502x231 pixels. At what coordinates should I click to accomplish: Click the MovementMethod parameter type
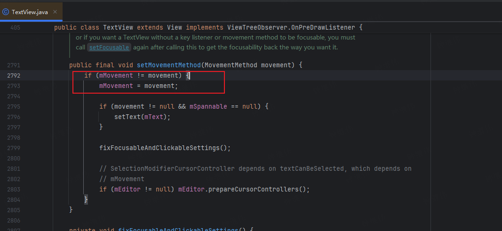[x=231, y=65]
